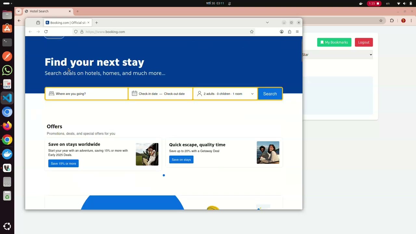Click Quick escape, quality time title
Screen dimensions: 416x234
pyautogui.click(x=197, y=145)
